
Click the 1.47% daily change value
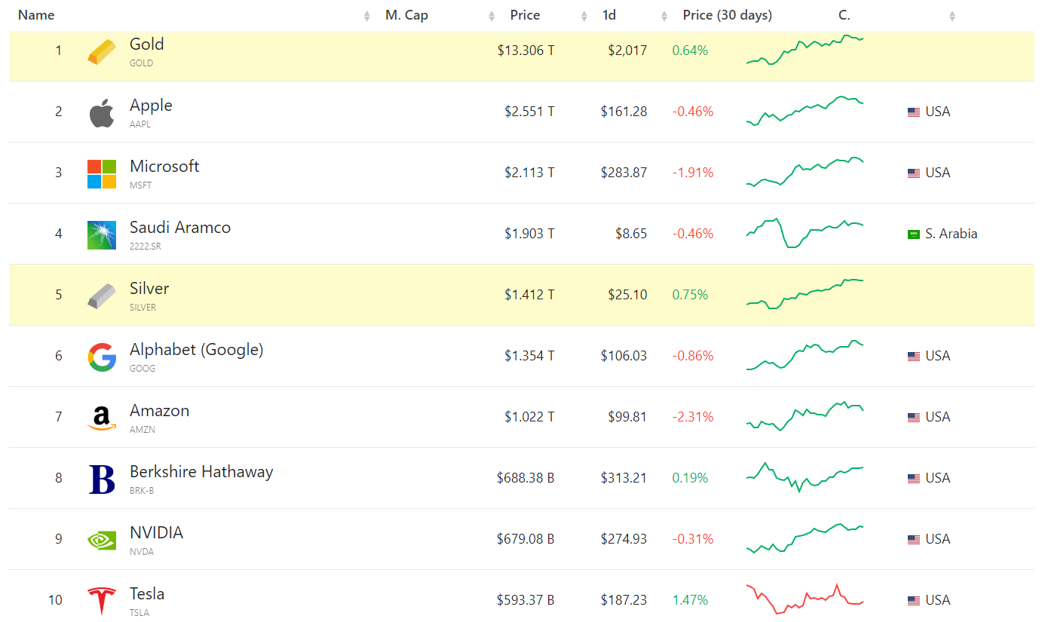coord(691,600)
